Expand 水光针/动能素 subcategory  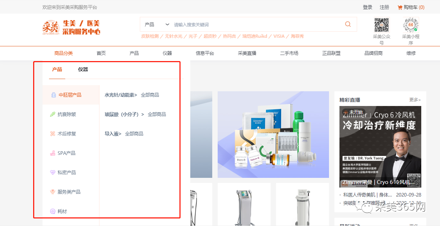(121, 95)
